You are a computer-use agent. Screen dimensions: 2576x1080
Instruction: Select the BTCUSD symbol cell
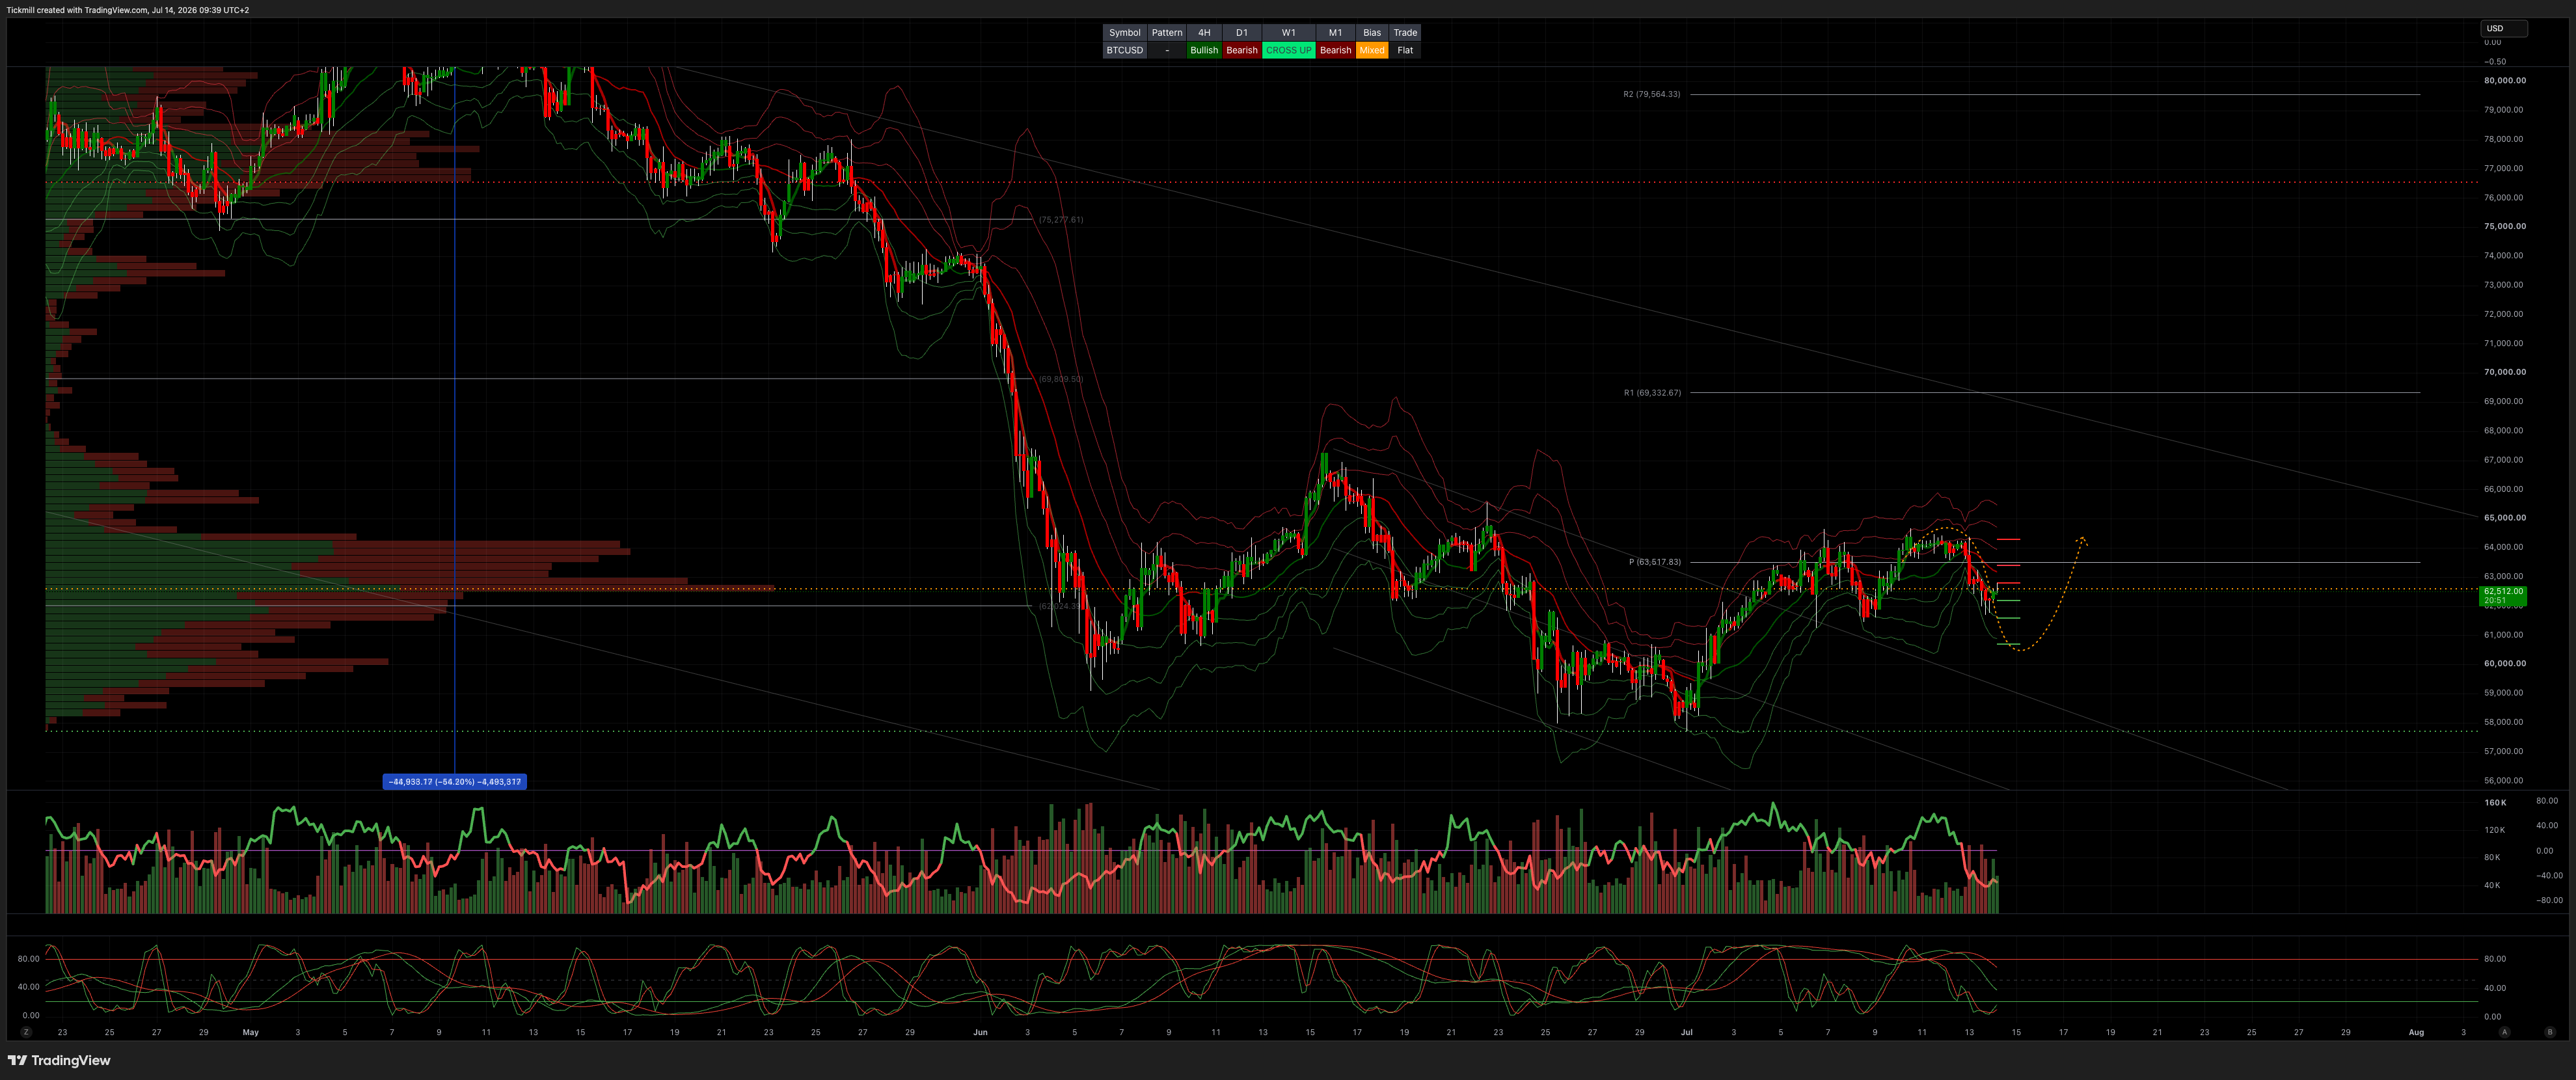pos(1124,50)
